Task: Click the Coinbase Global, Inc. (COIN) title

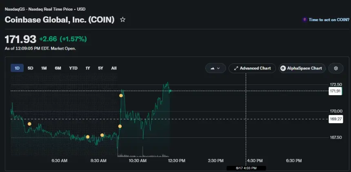Action: pyautogui.click(x=60, y=20)
